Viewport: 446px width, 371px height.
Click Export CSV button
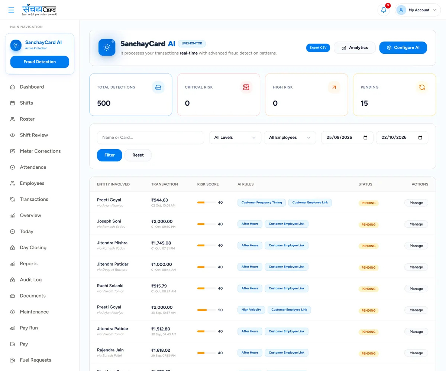[318, 48]
